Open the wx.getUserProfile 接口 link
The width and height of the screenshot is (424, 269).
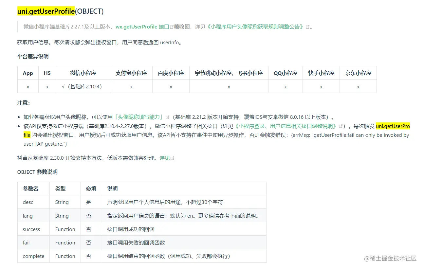pyautogui.click(x=142, y=27)
